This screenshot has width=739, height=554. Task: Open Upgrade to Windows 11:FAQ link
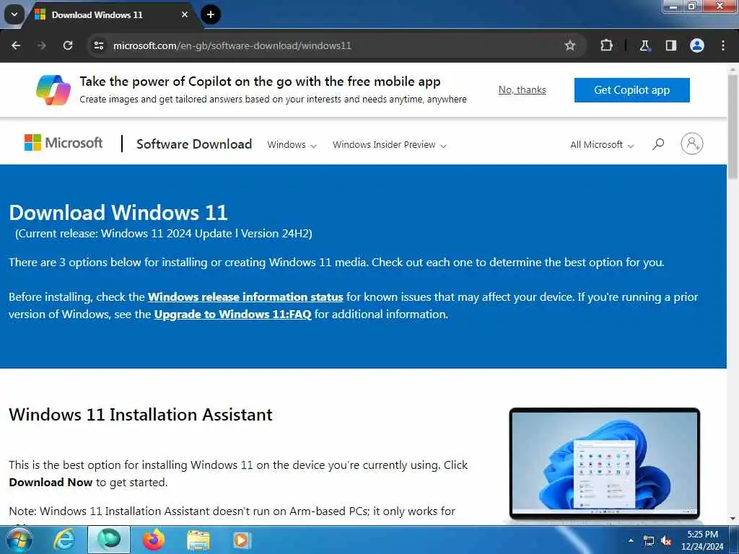coord(233,315)
